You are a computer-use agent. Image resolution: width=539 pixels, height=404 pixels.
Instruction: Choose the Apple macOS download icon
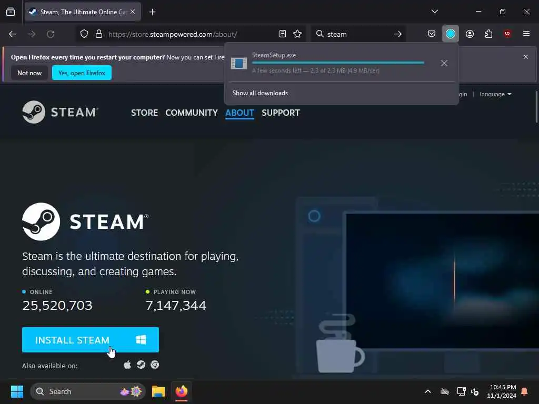127,365
